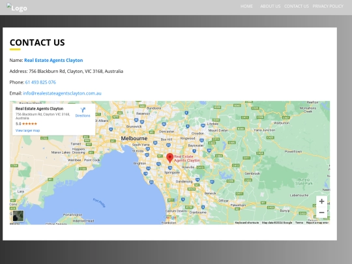Click Real Estate Agents Clayton map card title
352x264 pixels.
39,109
